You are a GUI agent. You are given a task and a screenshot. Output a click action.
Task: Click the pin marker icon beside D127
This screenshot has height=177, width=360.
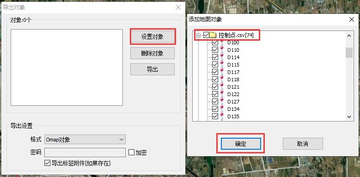click(x=222, y=102)
